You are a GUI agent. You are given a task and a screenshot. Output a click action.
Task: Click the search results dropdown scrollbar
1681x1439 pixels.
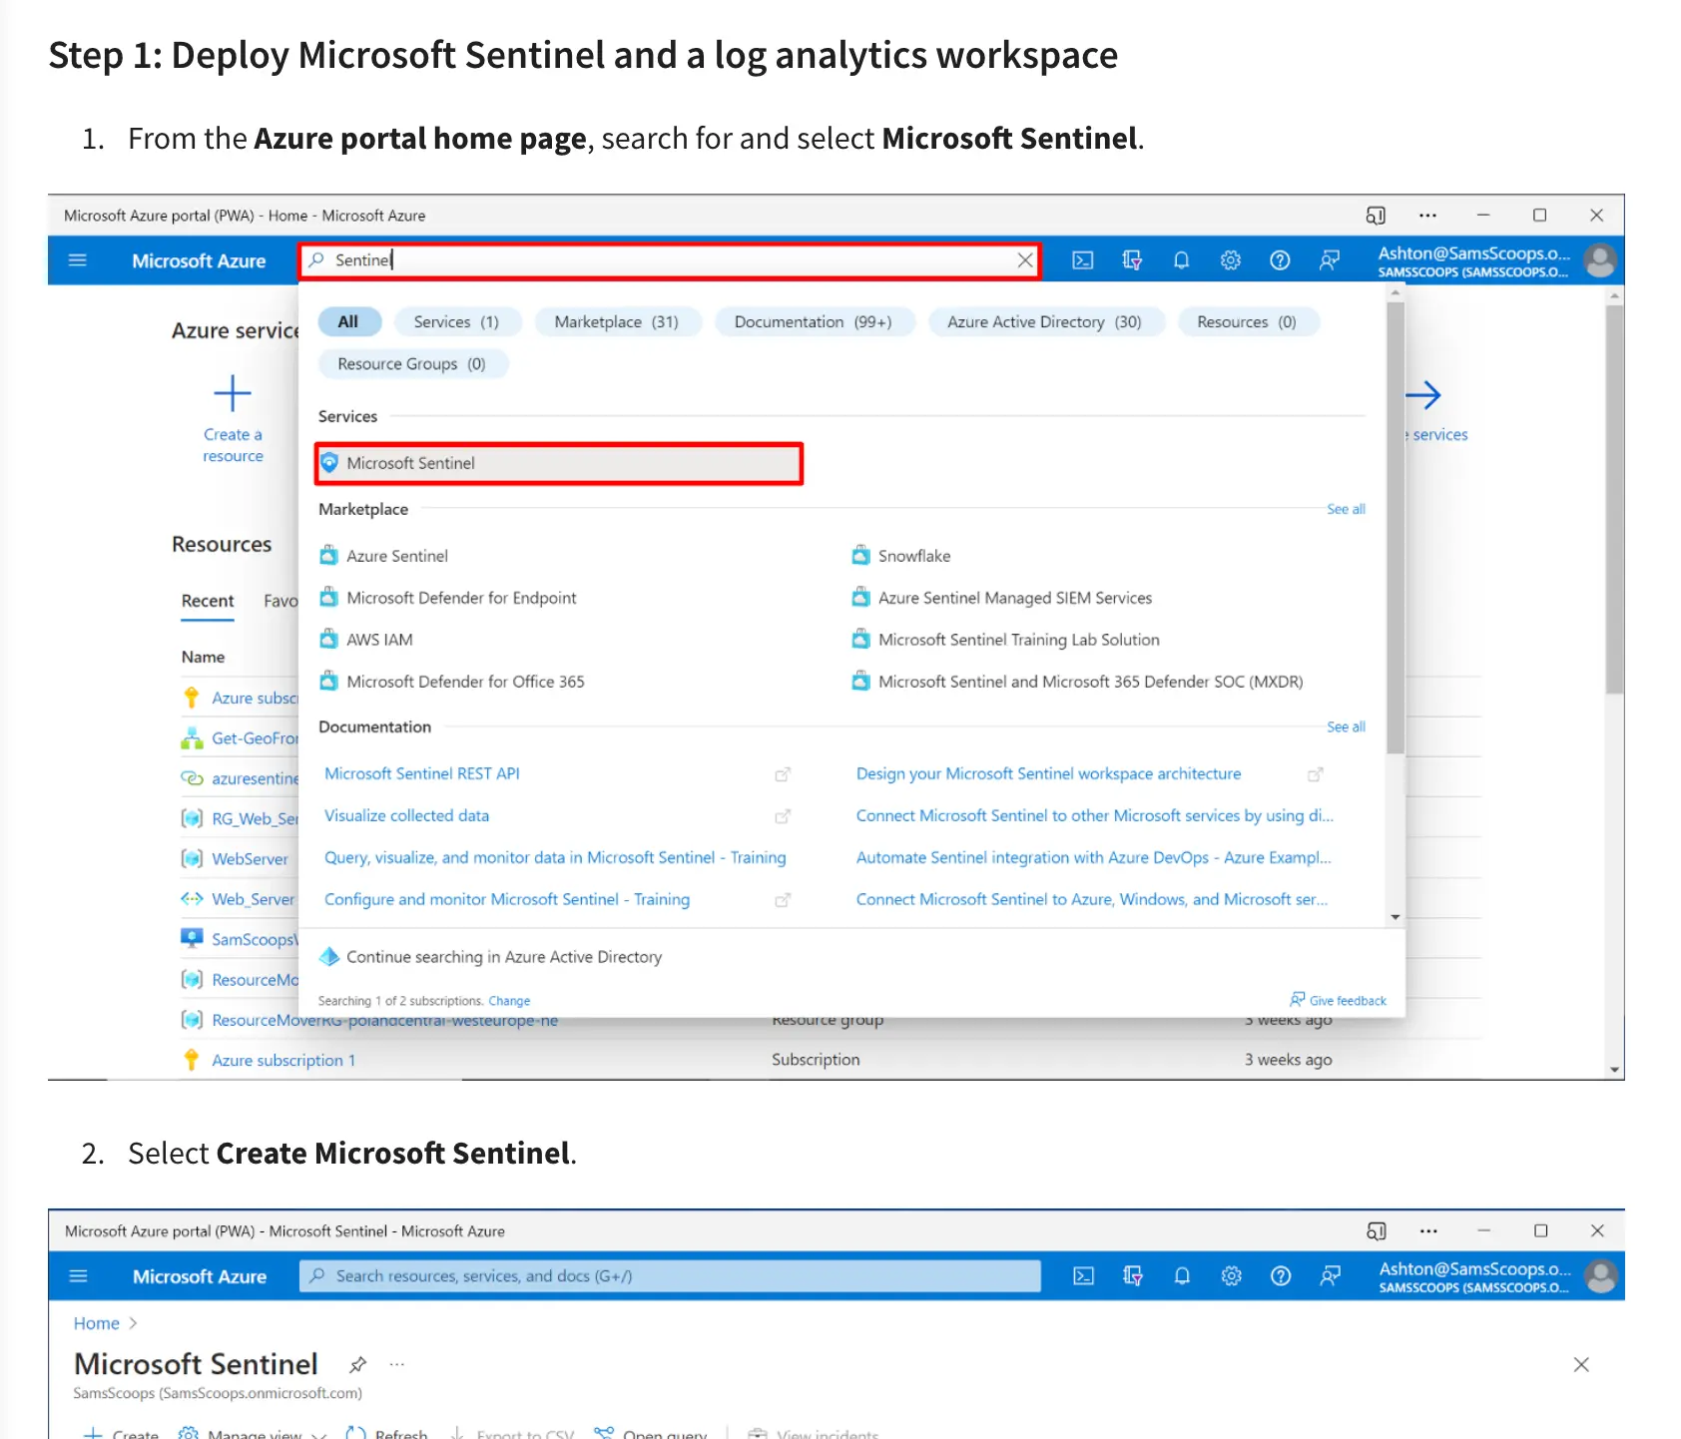1396,529
